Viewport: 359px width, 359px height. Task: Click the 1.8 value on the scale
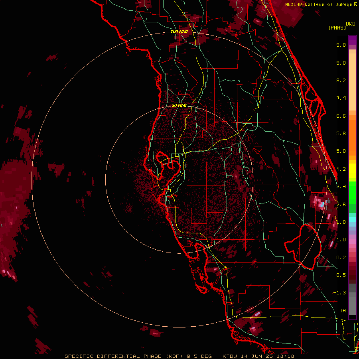coord(341,222)
